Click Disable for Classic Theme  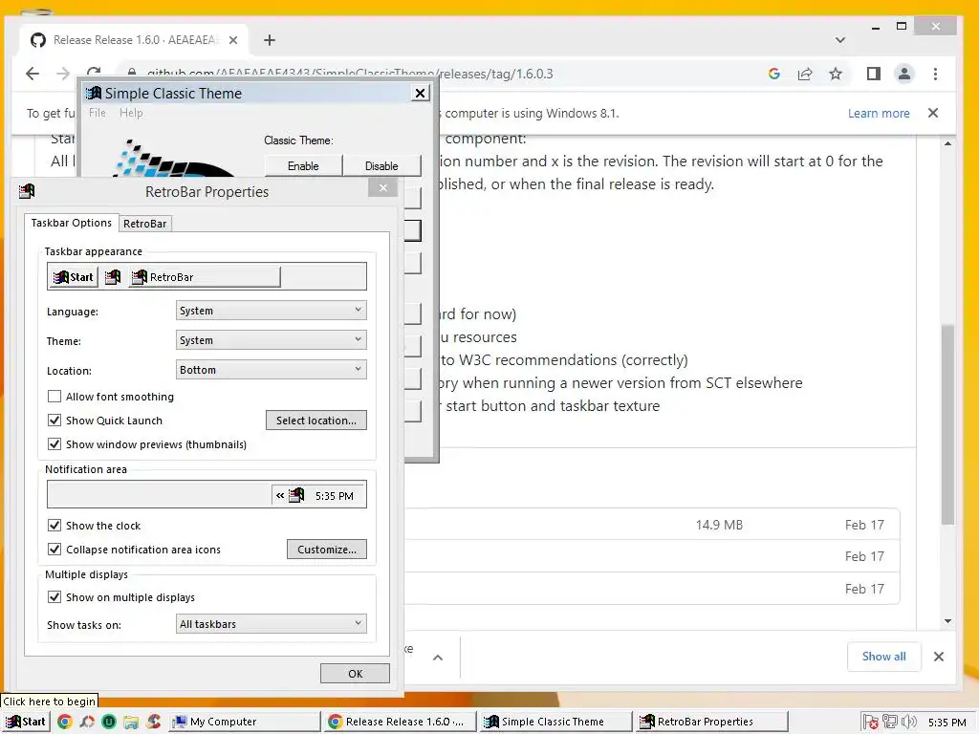381,166
